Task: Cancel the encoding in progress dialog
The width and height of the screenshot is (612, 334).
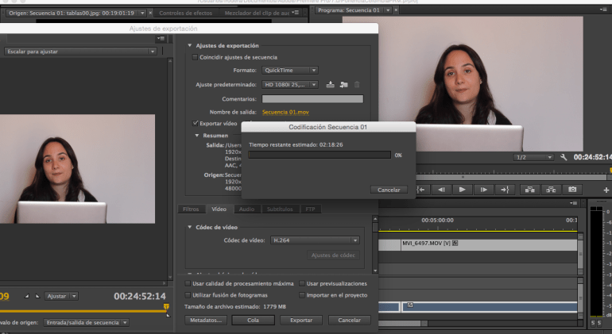Action: point(389,190)
